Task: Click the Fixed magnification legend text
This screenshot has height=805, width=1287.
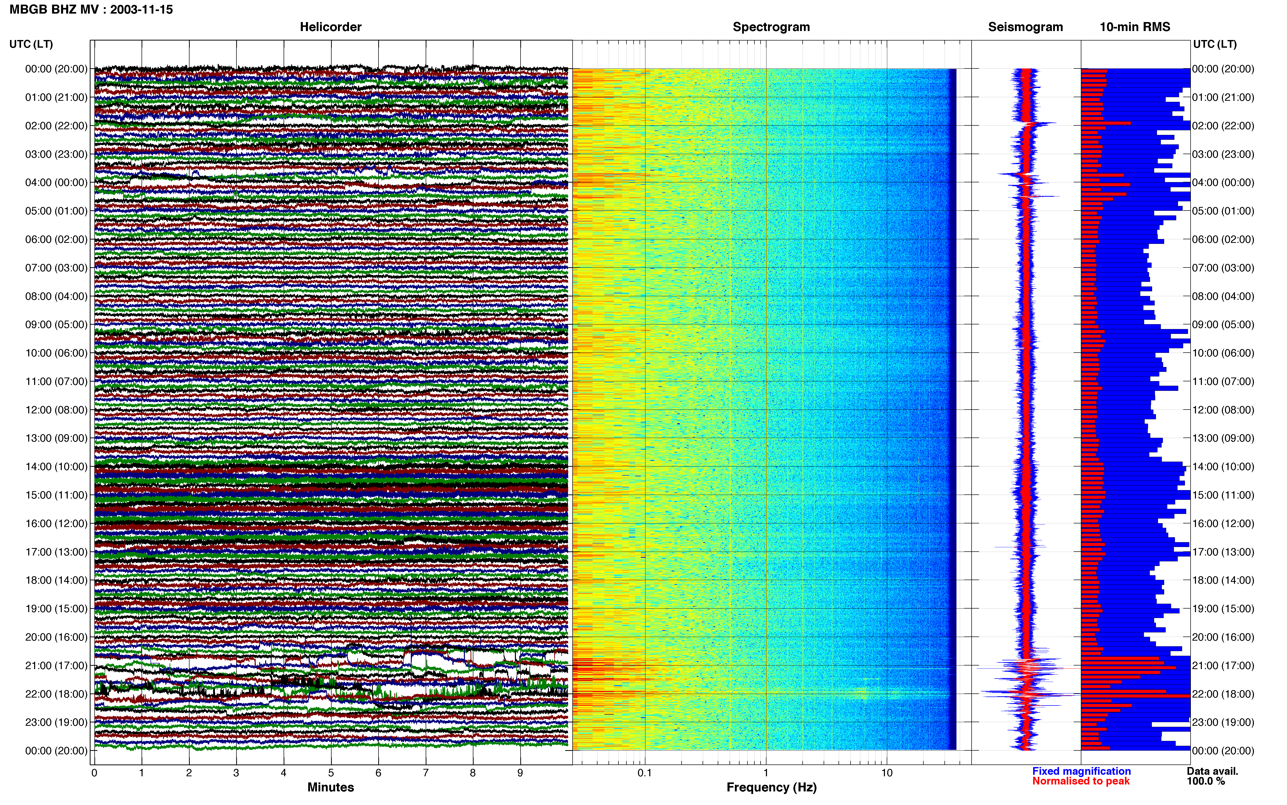Action: tap(1082, 771)
